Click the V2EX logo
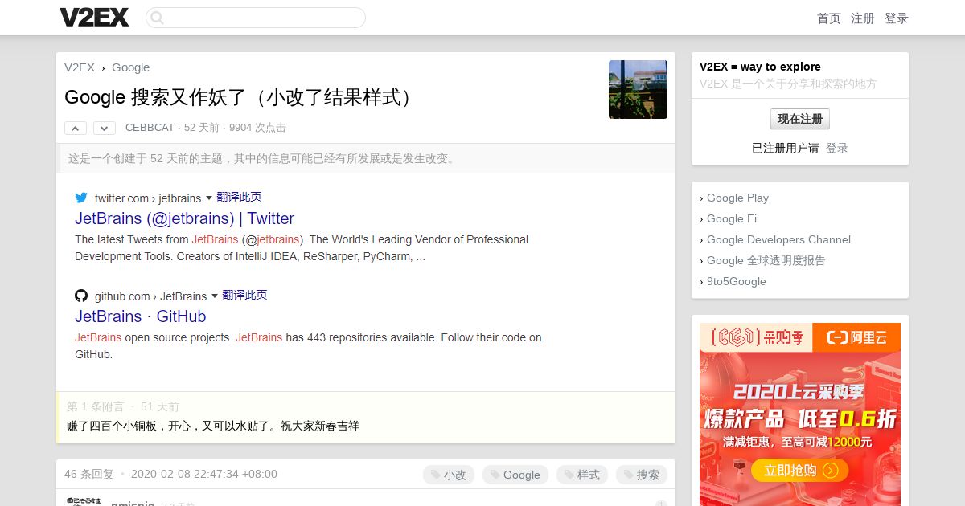Screen dimensions: 965x506 point(94,18)
